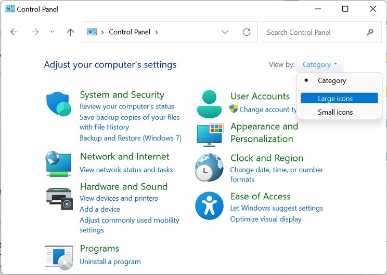Expand the address bar history chevron

225,32
